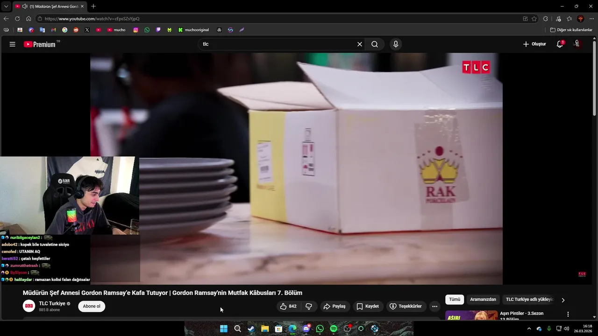
Task: Open YouTube notifications bell
Action: click(560, 44)
